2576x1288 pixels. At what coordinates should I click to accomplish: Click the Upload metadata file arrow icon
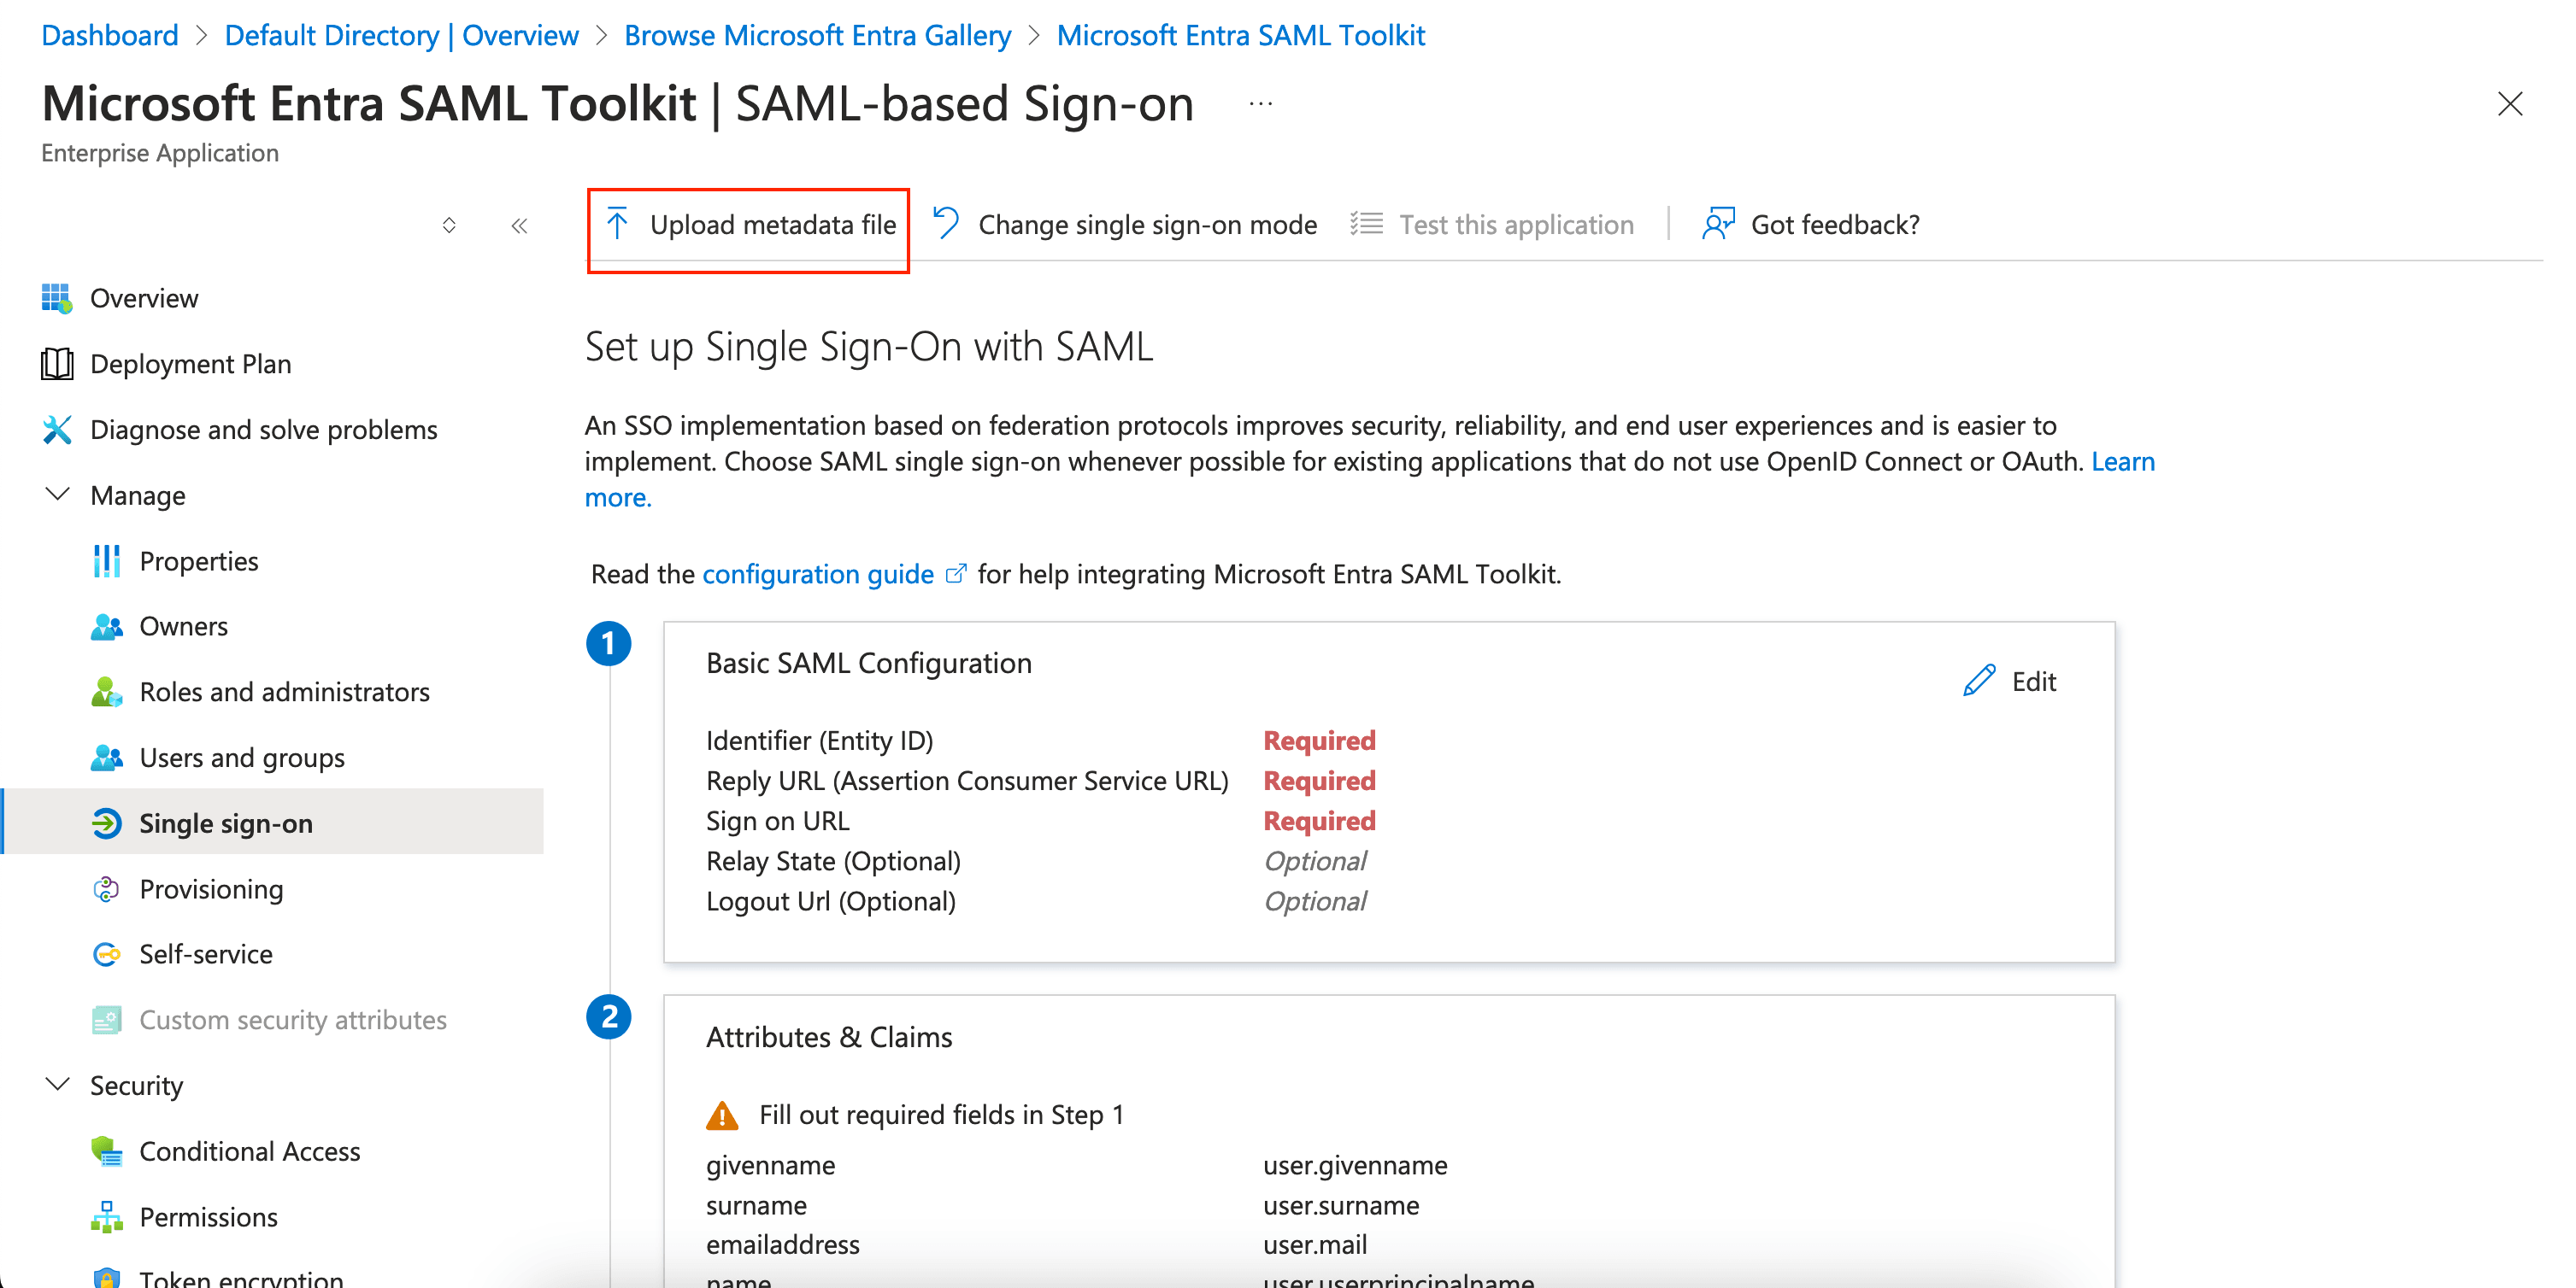[x=618, y=224]
